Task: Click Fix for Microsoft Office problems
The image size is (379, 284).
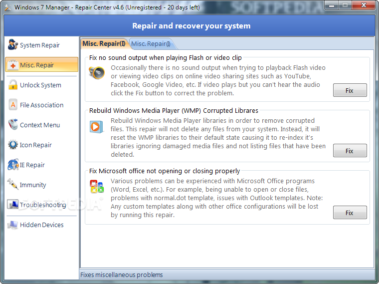Action: pyautogui.click(x=350, y=213)
